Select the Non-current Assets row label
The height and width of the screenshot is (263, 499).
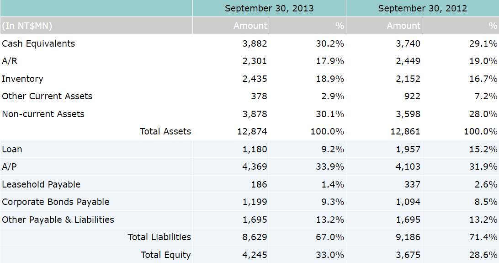(x=43, y=114)
